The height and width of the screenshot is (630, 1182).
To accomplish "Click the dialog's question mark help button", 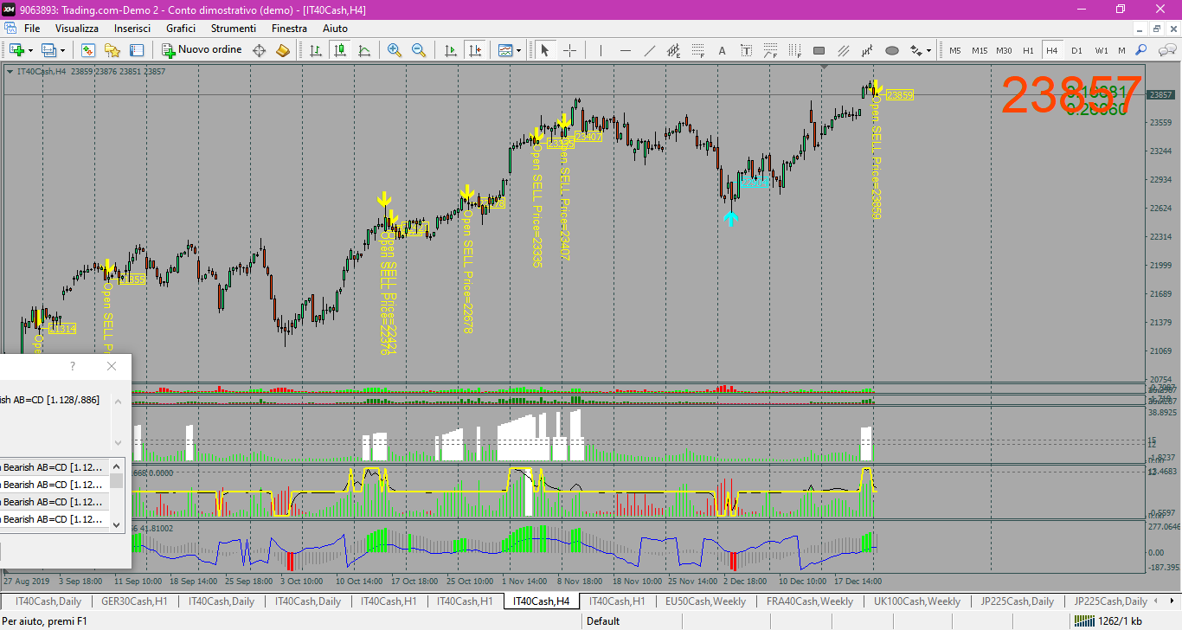I will tap(73, 366).
